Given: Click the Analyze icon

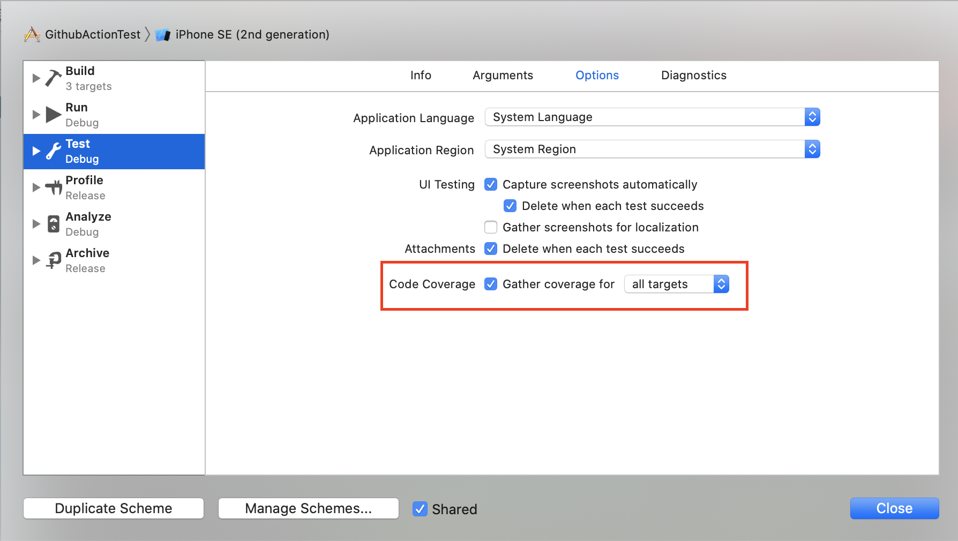Looking at the screenshot, I should pos(54,224).
